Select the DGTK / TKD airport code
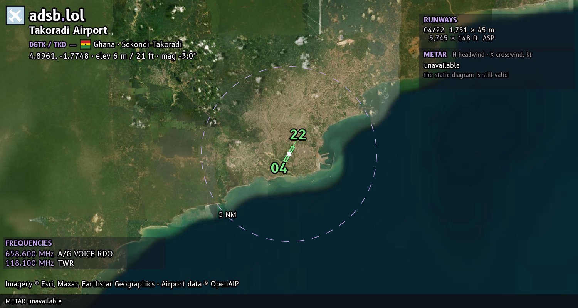Image resolution: width=578 pixels, height=308 pixels. [47, 44]
